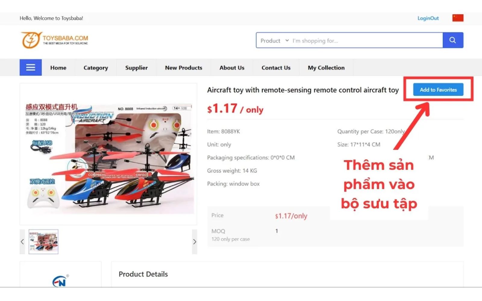Click the supplier logo below the gallery

pos(60,281)
